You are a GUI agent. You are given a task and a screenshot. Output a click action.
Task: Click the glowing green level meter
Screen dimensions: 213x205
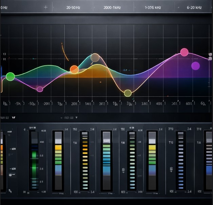(34, 160)
